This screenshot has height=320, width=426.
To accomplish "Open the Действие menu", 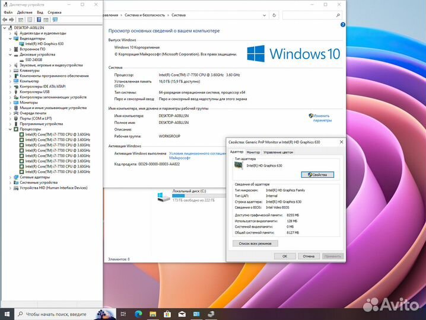I will (x=25, y=12).
